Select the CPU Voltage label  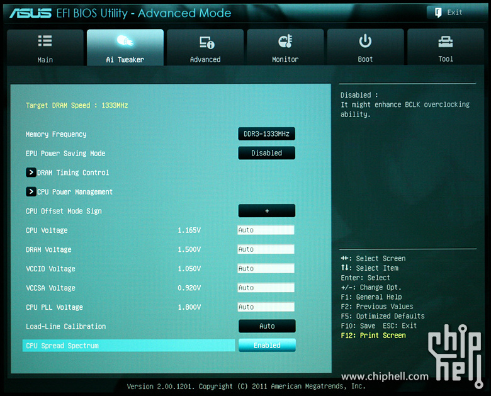[x=47, y=230]
